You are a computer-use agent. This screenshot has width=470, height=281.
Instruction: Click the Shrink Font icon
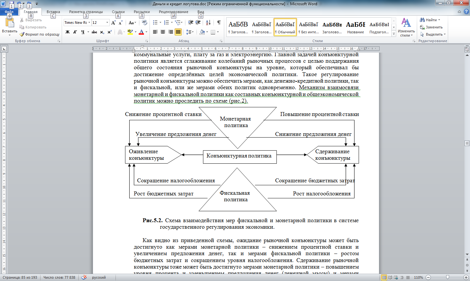[x=120, y=23]
